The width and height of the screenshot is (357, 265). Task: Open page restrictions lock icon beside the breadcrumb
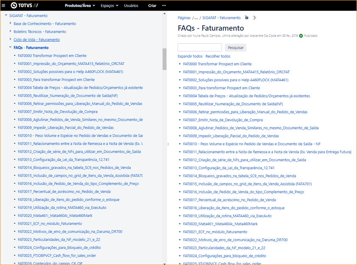(247, 17)
